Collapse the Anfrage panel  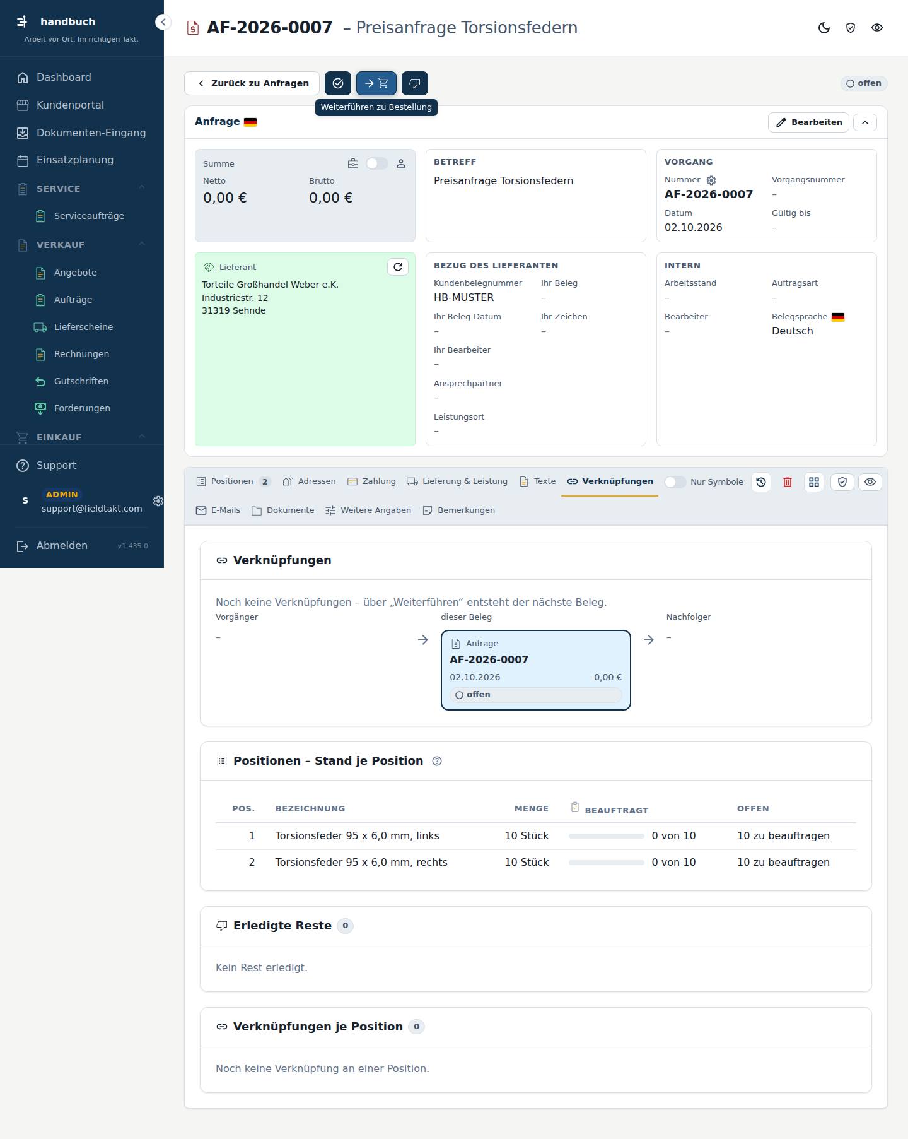(865, 122)
